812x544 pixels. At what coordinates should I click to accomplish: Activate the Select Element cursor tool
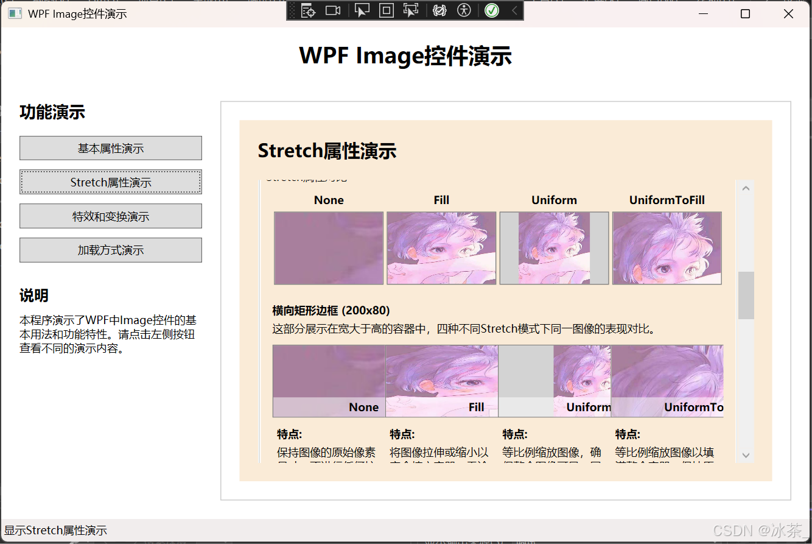pyautogui.click(x=362, y=10)
